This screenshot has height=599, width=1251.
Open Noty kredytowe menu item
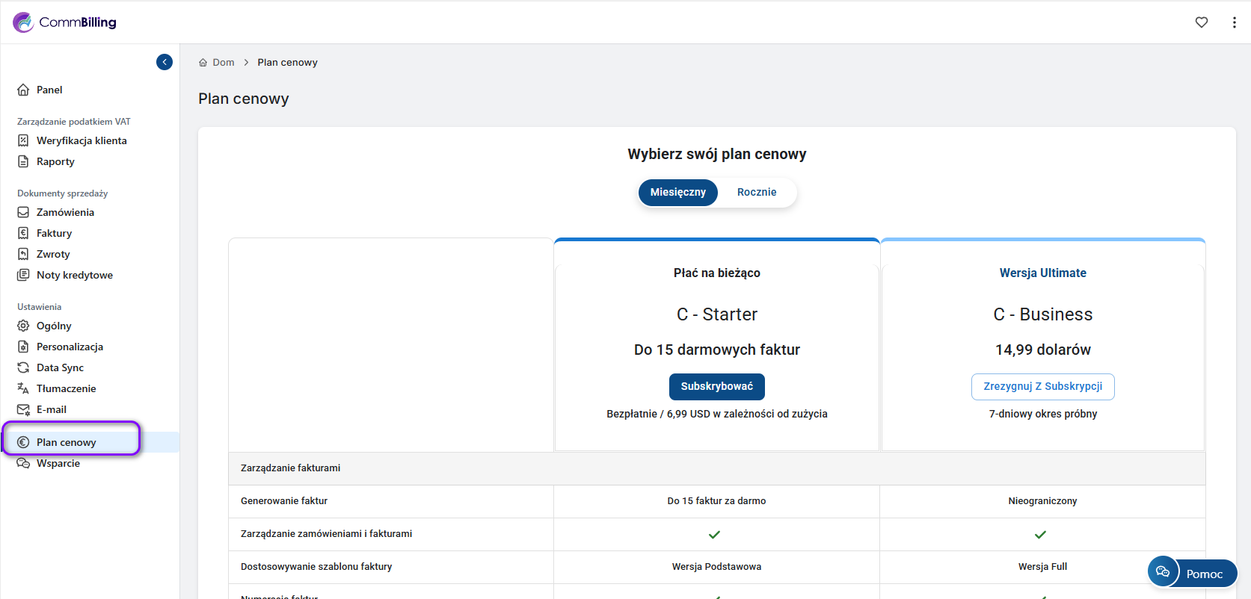[x=74, y=275]
